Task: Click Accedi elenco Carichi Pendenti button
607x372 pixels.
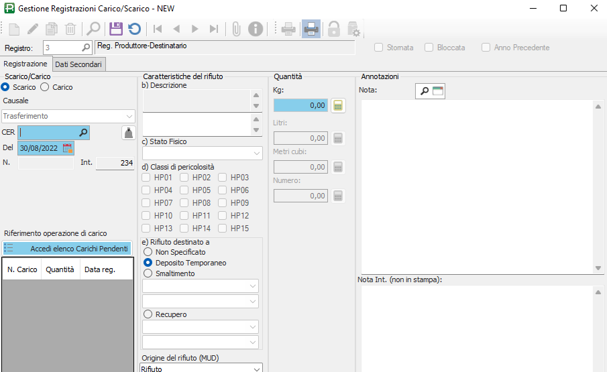Action: 66,249
